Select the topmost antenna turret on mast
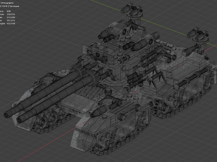This screenshot has width=217, height=162. click(132, 11)
